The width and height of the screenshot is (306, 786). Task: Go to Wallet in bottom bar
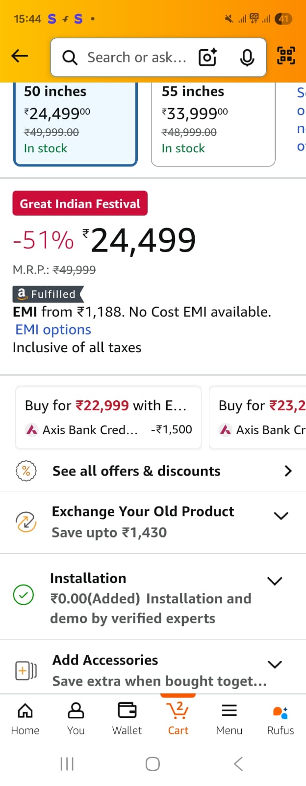tap(127, 718)
